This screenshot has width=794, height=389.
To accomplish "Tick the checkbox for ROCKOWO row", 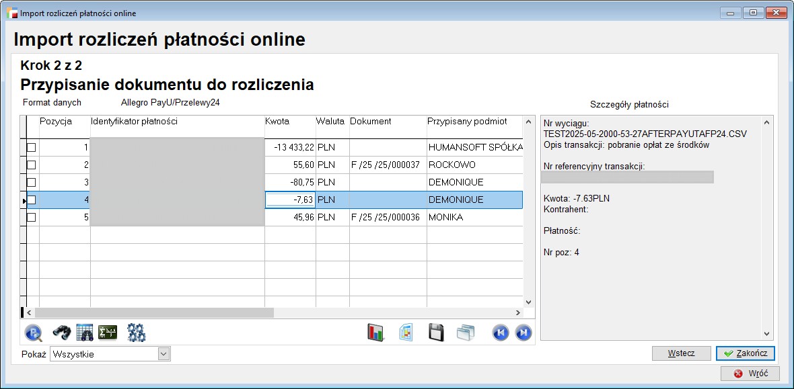I will pos(31,165).
